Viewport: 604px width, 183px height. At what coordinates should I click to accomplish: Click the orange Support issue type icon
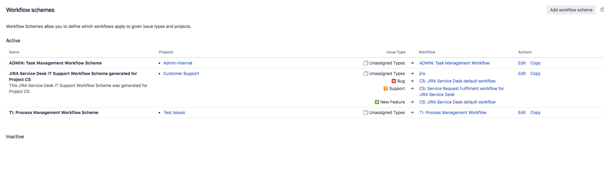tap(386, 88)
